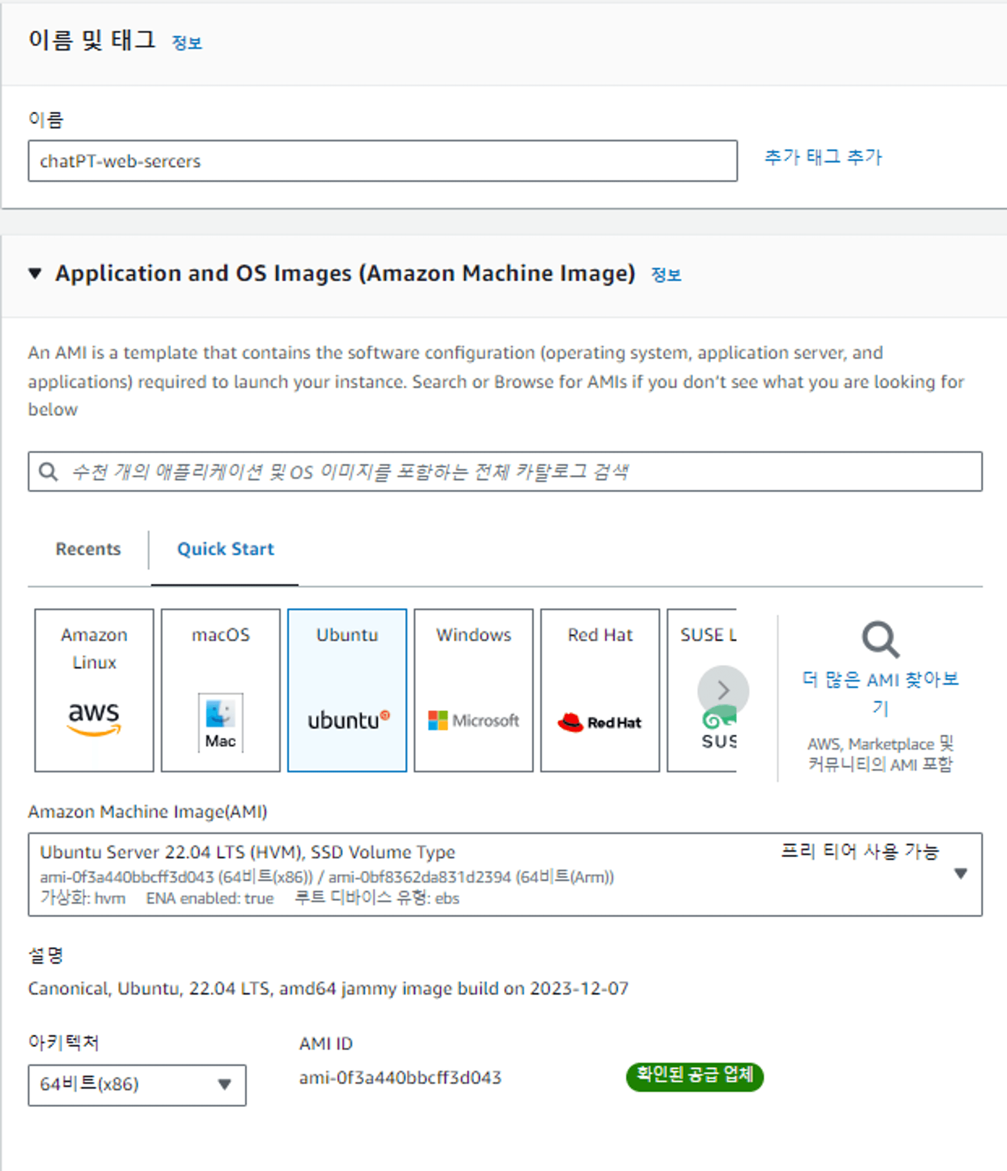Screen dimensions: 1007x1171
Task: Open 정보 link next to 이름 및 태그
Action: (x=187, y=43)
